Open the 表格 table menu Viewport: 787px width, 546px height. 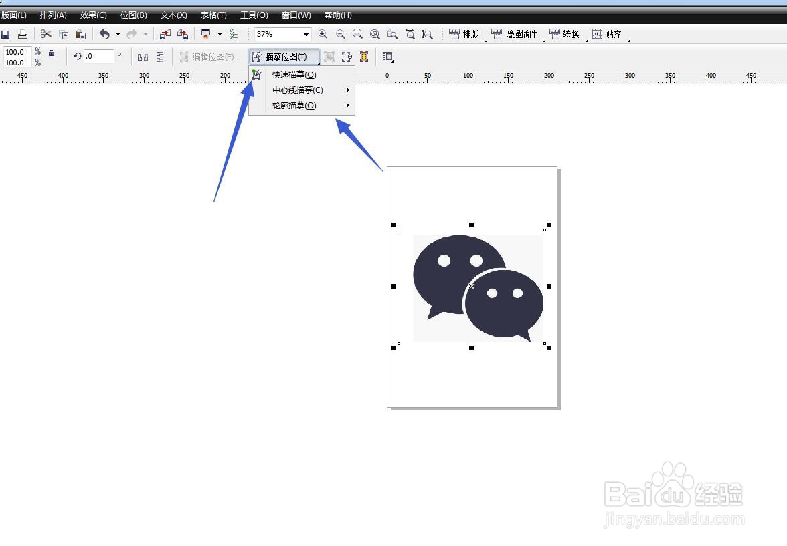[213, 15]
